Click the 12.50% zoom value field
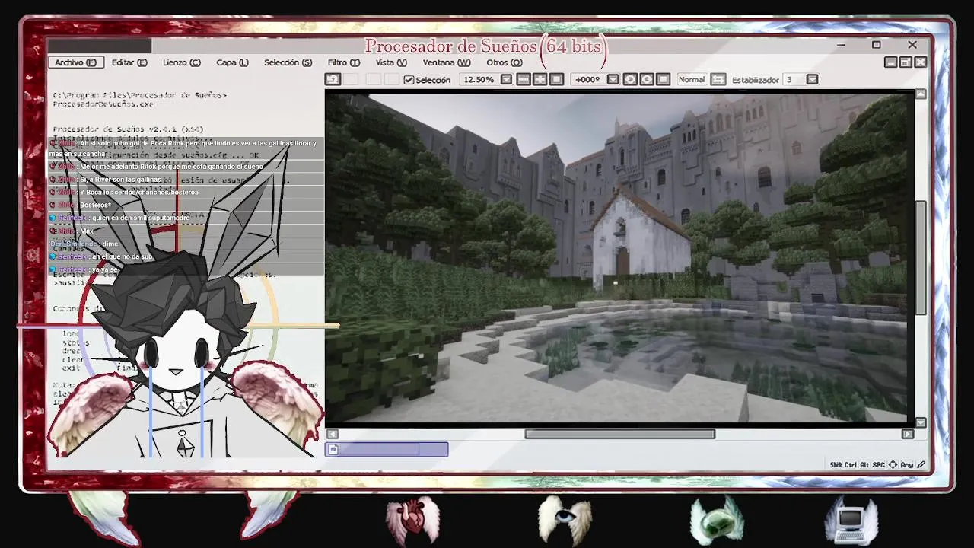 pos(479,79)
